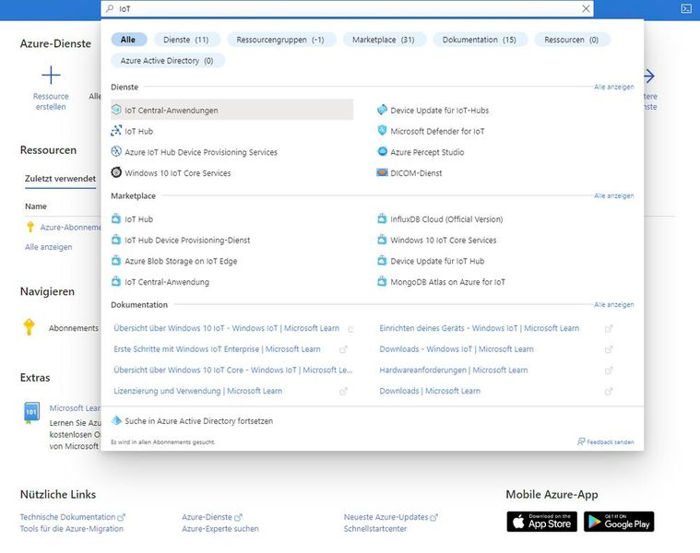700x553 pixels.
Task: Open the IoT Hub service icon under Dienste
Action: tap(116, 131)
